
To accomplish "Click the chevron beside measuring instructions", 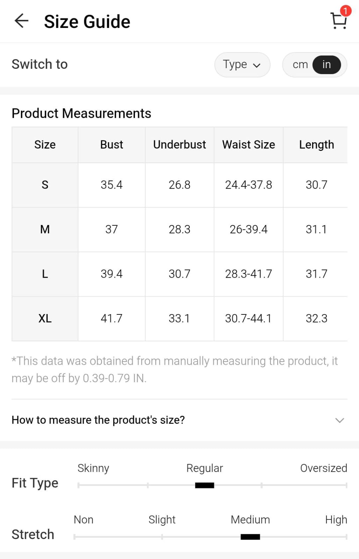I will pos(339,420).
